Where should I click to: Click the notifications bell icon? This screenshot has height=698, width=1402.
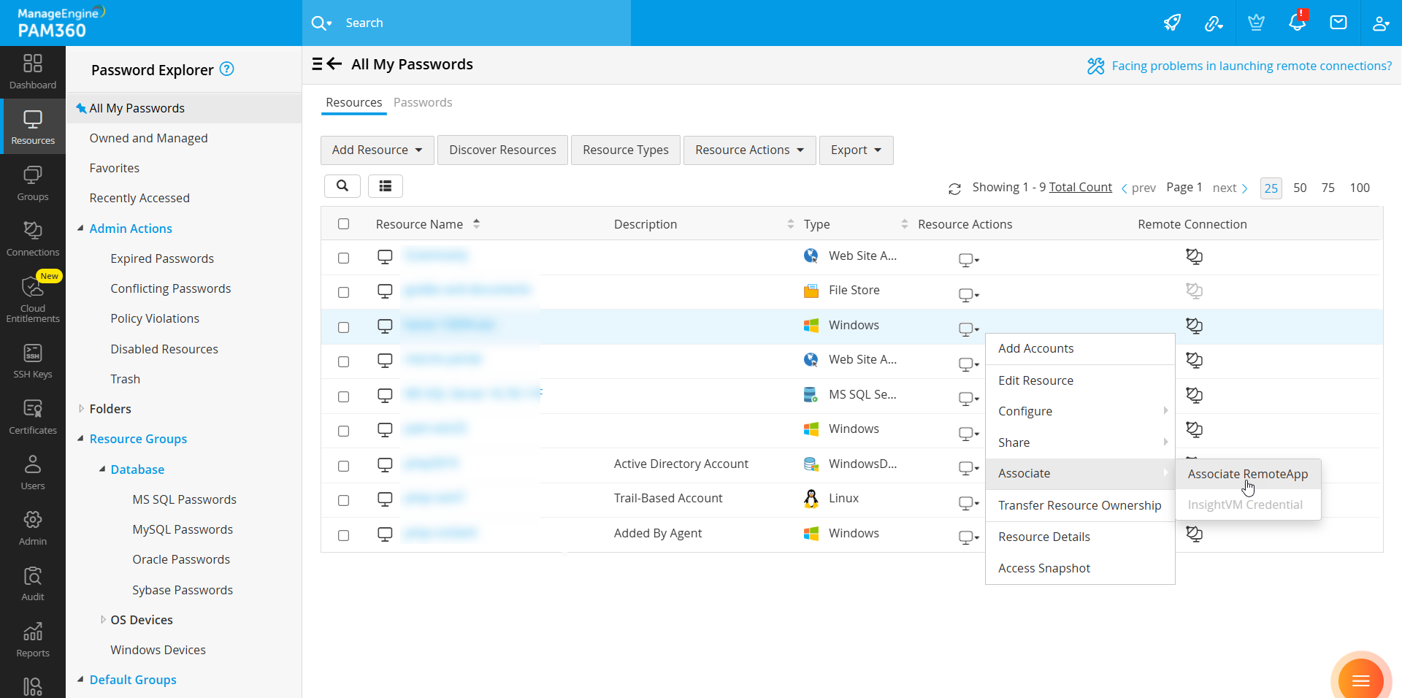(x=1297, y=23)
